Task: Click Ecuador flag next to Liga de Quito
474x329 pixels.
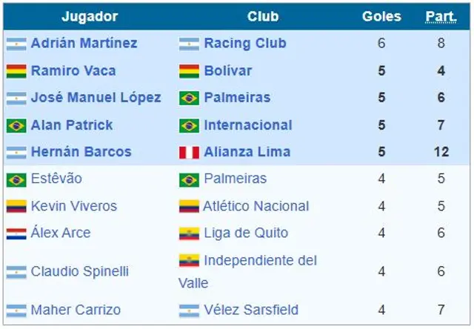Action: click(x=189, y=233)
